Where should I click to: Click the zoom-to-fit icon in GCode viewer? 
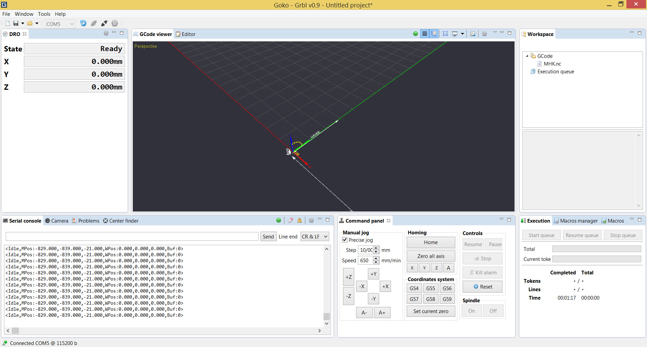[445, 34]
